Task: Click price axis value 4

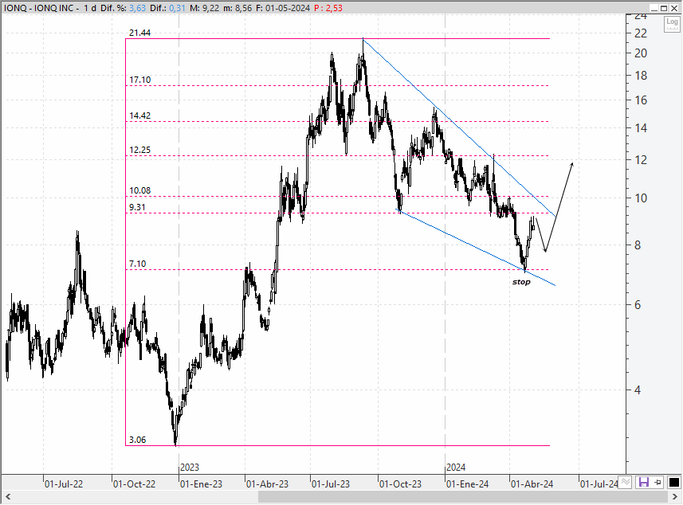Action: [638, 390]
